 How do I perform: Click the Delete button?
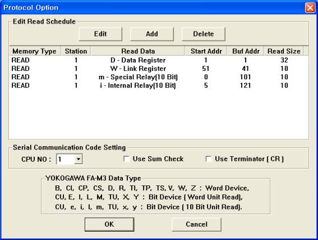click(204, 34)
